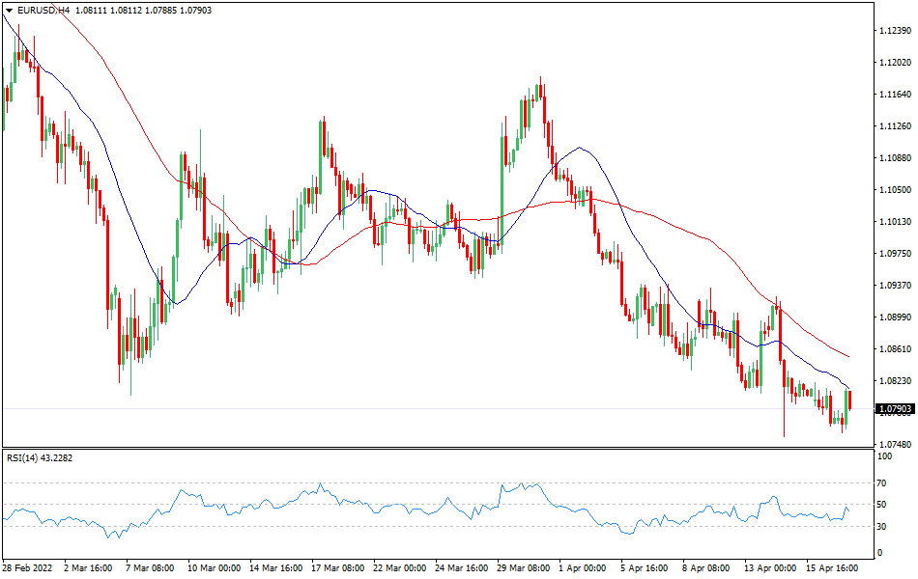The width and height of the screenshot is (918, 579).
Task: Click the RSI 50 level label
Action: [881, 505]
